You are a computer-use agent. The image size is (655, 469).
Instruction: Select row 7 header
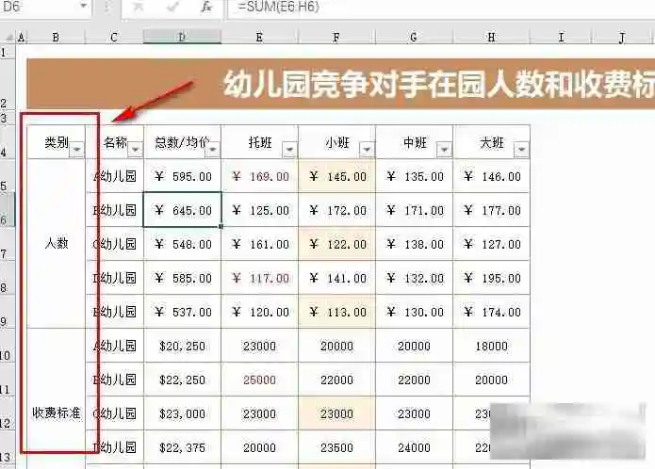click(6, 244)
